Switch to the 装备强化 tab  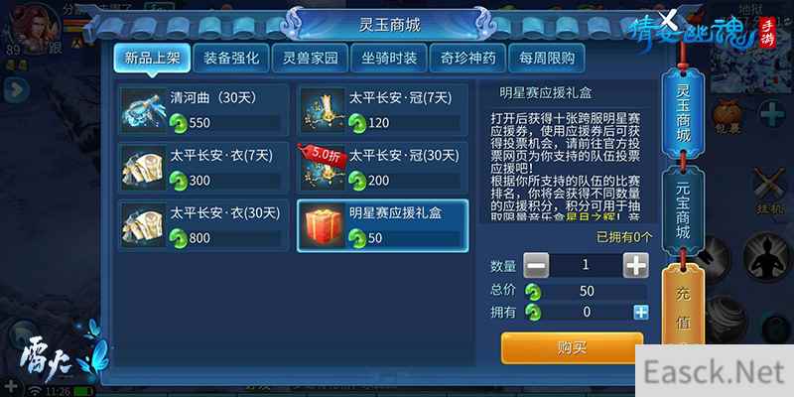coord(231,58)
